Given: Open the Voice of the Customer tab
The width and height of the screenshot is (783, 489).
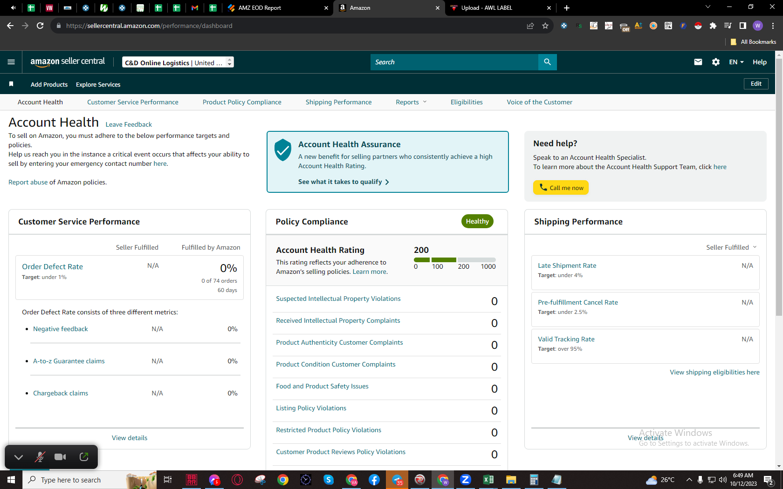Looking at the screenshot, I should pos(540,102).
